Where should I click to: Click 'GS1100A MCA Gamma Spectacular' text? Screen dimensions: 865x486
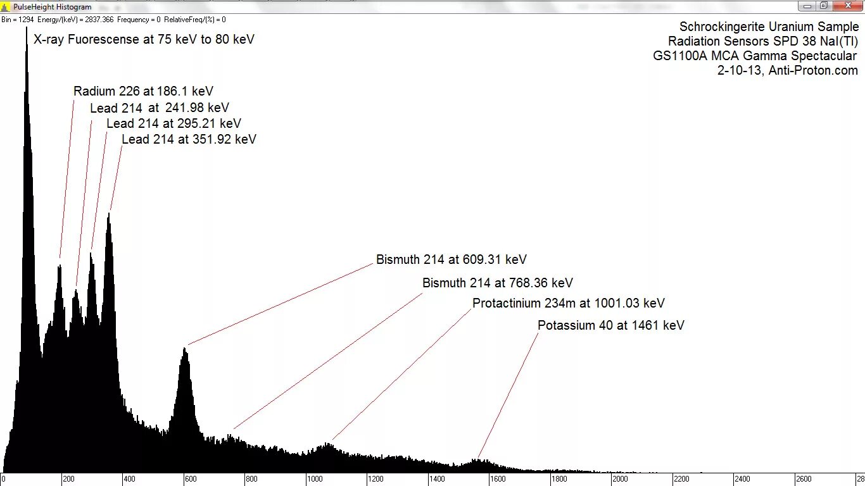pos(755,56)
